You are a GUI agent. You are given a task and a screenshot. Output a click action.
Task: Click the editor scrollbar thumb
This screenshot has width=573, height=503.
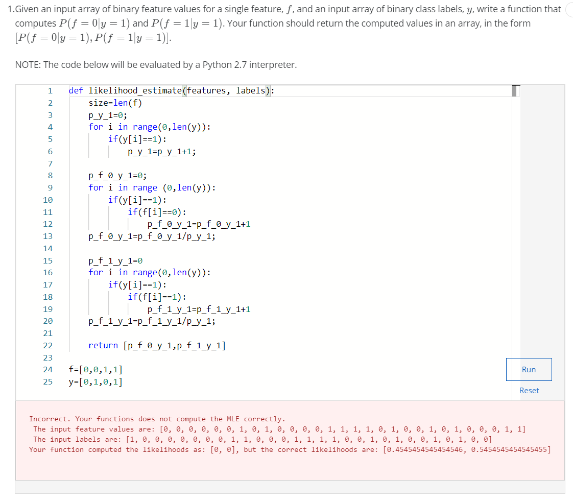[514, 90]
